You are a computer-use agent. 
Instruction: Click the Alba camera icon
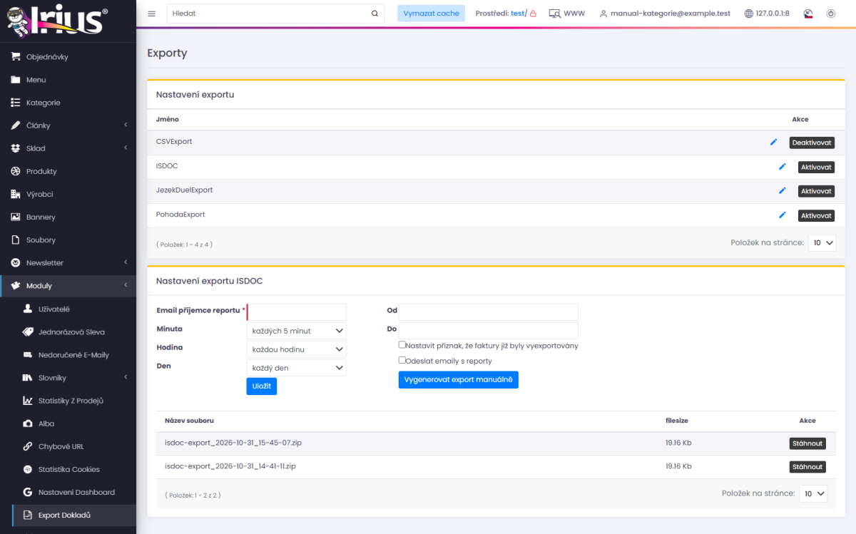coord(28,423)
